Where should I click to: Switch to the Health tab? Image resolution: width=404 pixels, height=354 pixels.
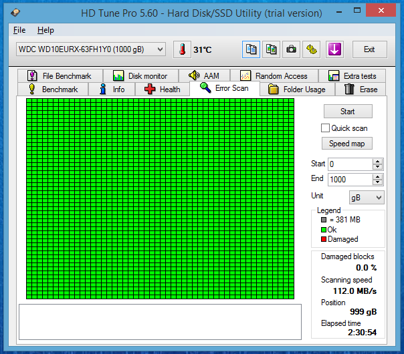[x=163, y=90]
